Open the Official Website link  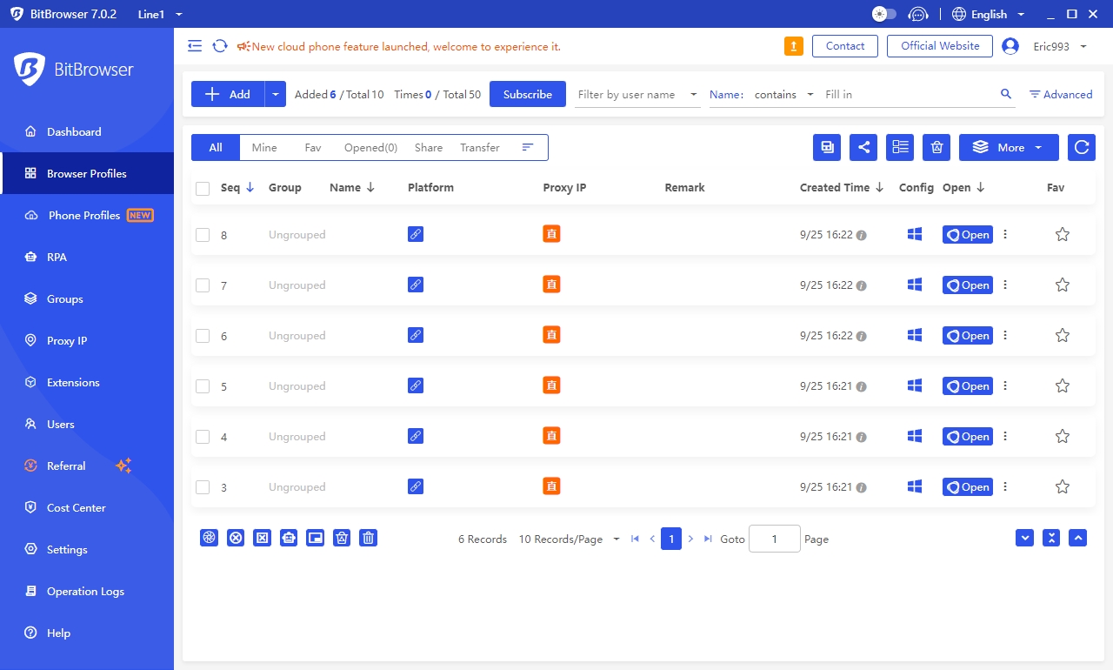[x=940, y=46]
